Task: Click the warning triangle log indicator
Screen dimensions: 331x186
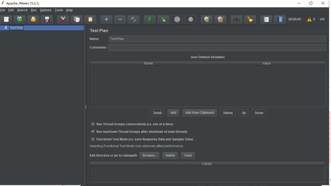Action: 309,19
